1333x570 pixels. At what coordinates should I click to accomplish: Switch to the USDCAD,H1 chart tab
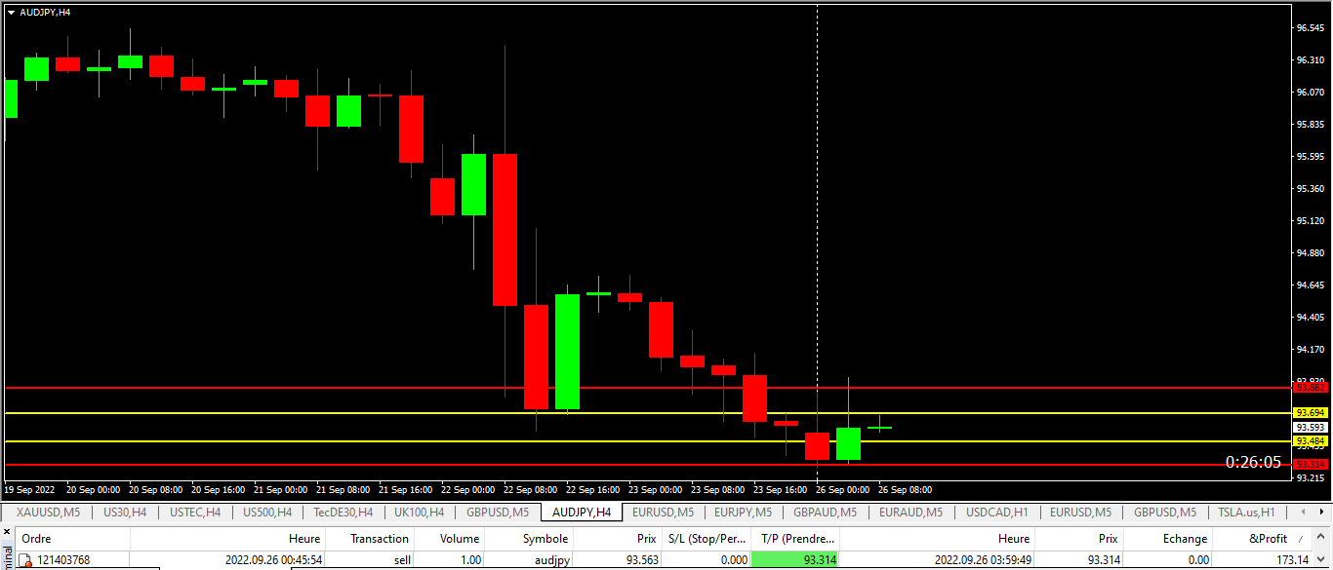tap(995, 512)
